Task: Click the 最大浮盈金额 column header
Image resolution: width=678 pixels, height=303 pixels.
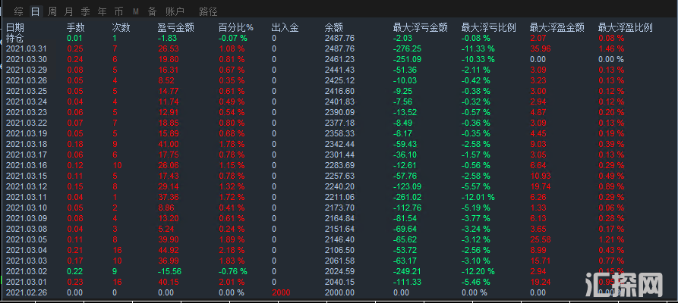Action: click(557, 27)
